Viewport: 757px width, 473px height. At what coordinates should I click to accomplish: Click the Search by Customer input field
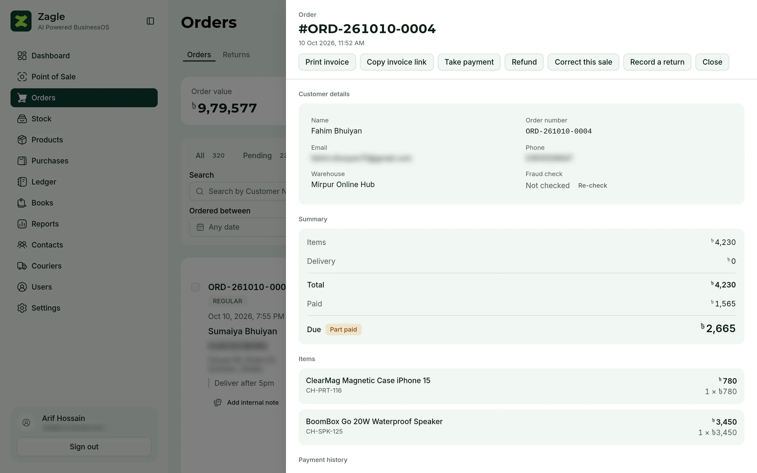click(238, 192)
